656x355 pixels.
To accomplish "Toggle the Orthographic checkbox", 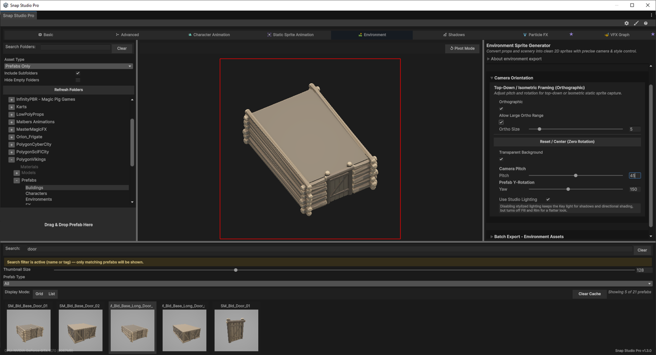I will pos(501,108).
